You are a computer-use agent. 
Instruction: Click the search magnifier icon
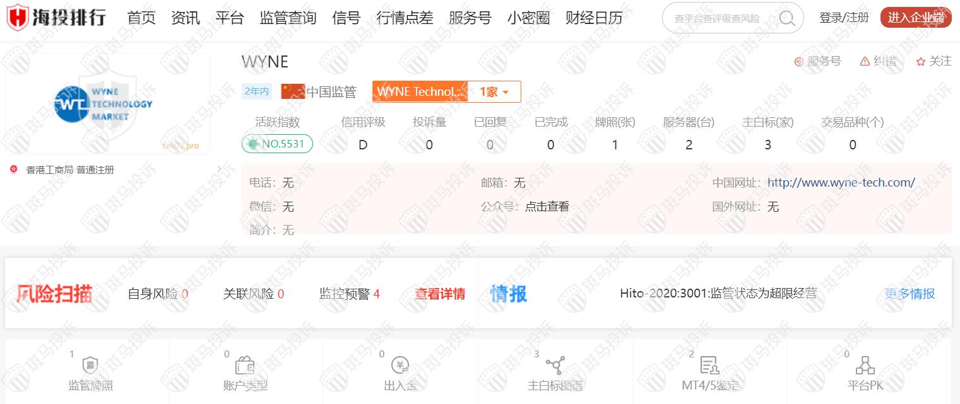(x=786, y=18)
